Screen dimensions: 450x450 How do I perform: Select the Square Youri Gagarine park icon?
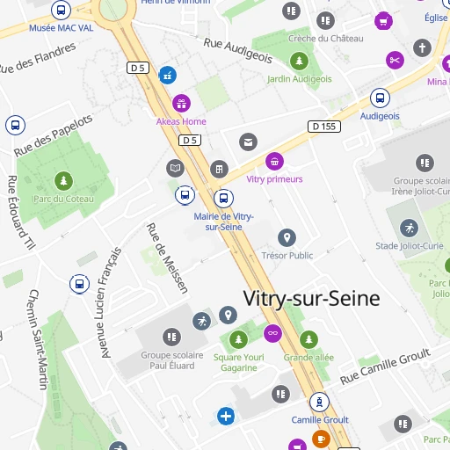click(x=238, y=339)
